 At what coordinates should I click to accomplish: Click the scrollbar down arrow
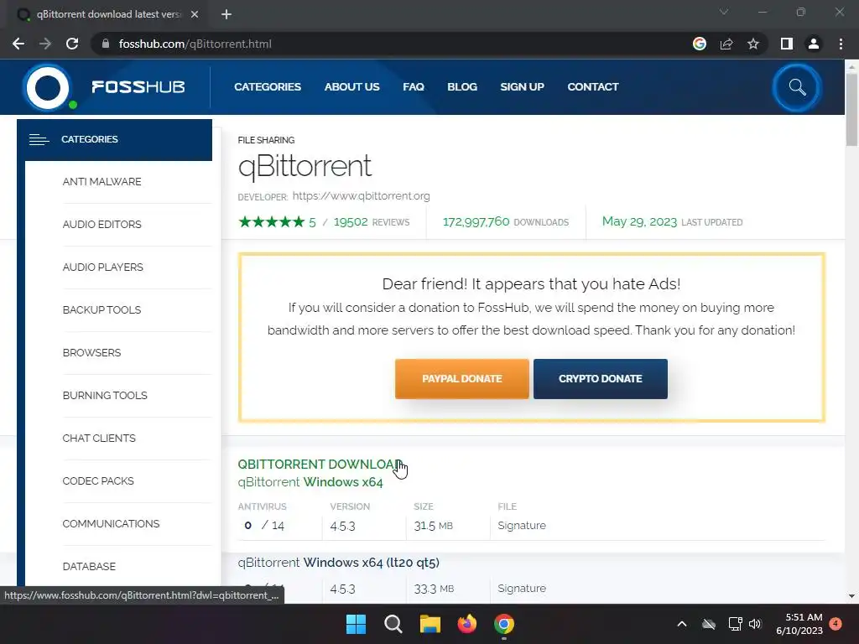tap(851, 596)
